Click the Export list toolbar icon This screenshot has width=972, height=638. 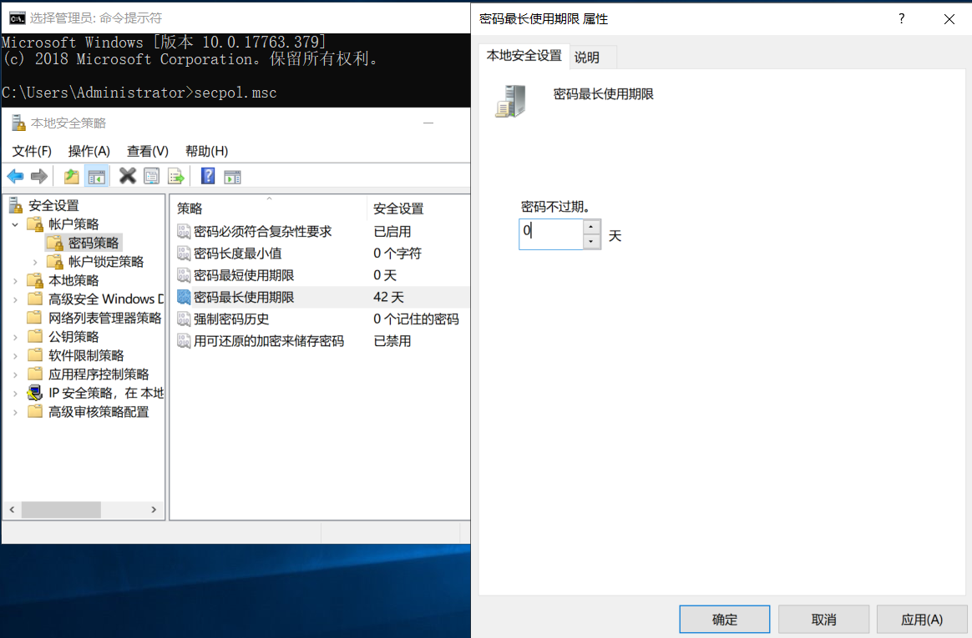(177, 177)
